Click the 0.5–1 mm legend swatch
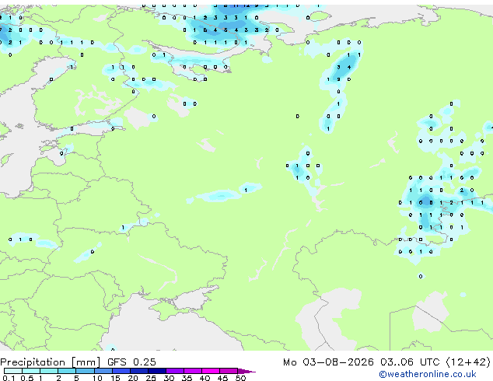The height and width of the screenshot is (381, 493). 31,371
